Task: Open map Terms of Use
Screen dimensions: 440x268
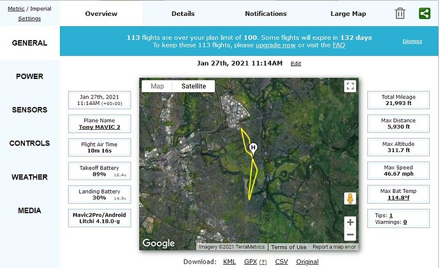Action: point(288,247)
